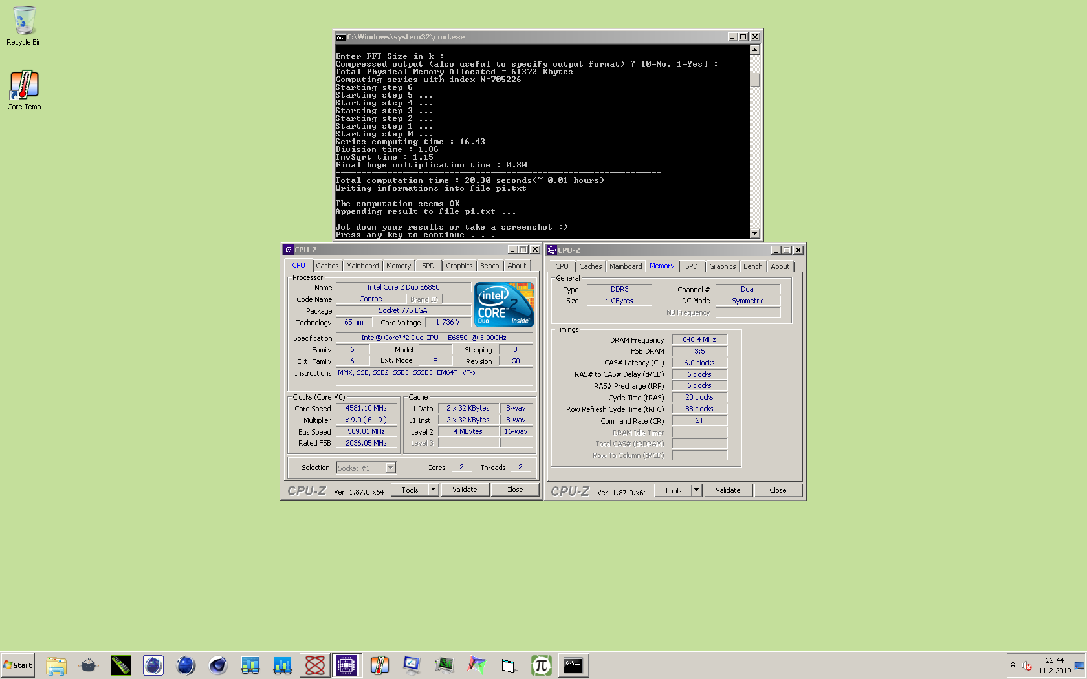Click the Intel Core 2 Duo logo
The image size is (1087, 679).
[504, 304]
